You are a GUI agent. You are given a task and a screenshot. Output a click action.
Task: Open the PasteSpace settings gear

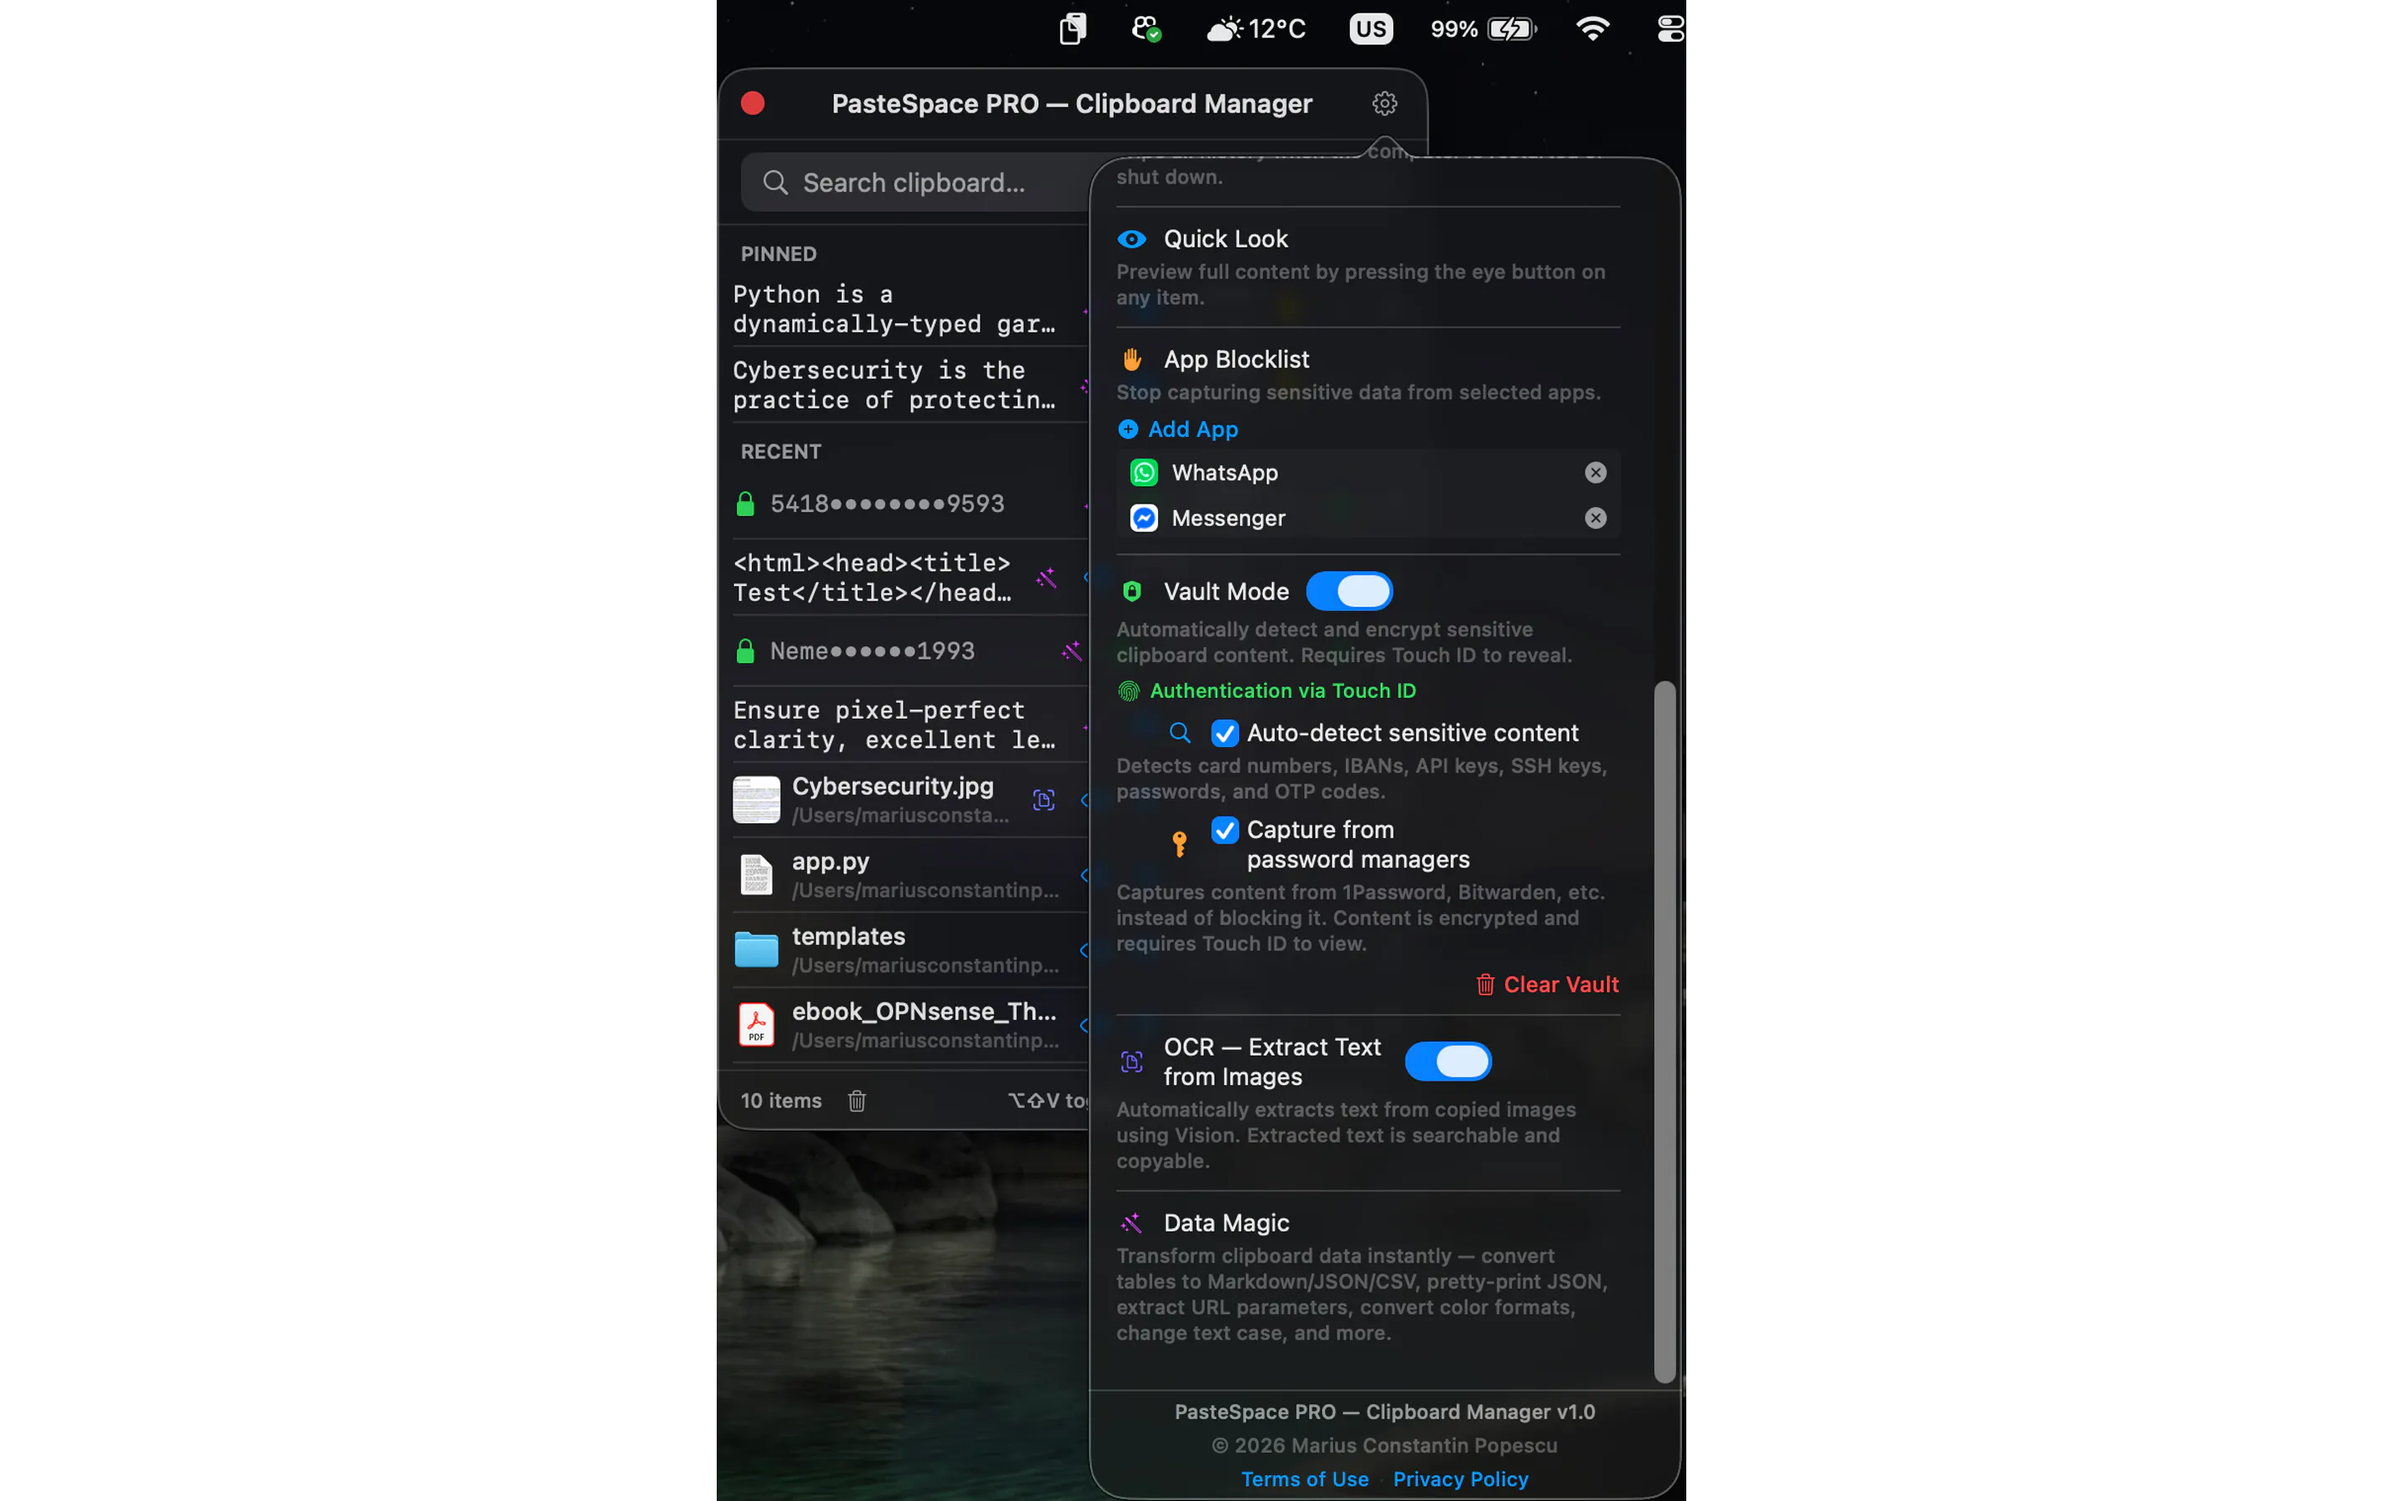coord(1384,103)
